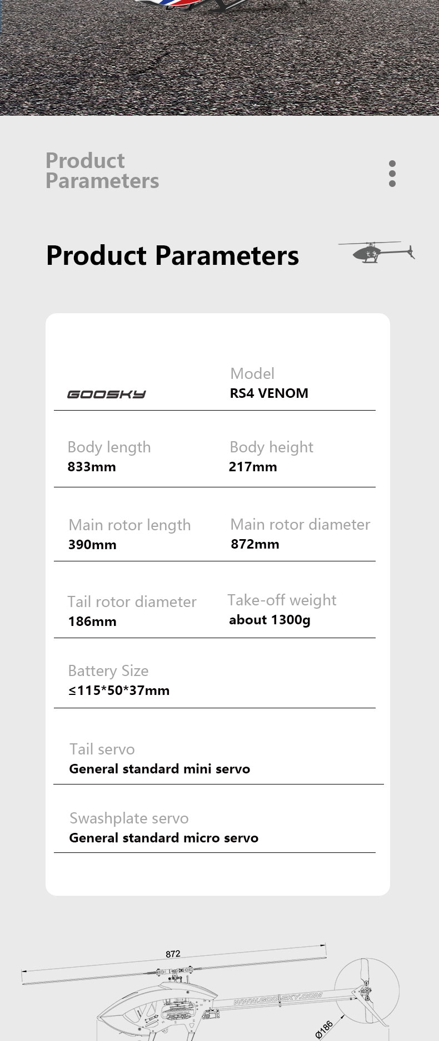Select the Tail rotor diameter value 186mm

(92, 621)
